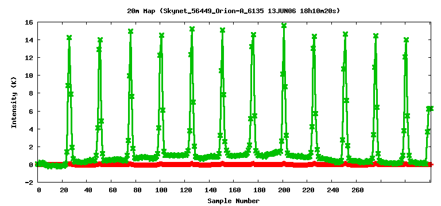Viewport: 441px width, 206px height.
Task: Click the green peak marker near sample 225
Action: (x=315, y=37)
